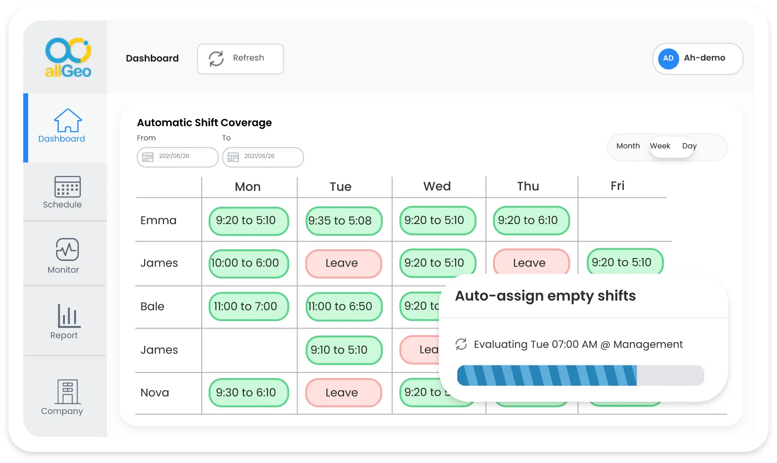
Task: Select the Week view toggle
Action: point(660,146)
